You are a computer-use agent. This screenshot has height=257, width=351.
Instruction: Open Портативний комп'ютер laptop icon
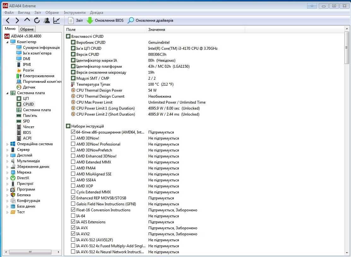pos(19,82)
